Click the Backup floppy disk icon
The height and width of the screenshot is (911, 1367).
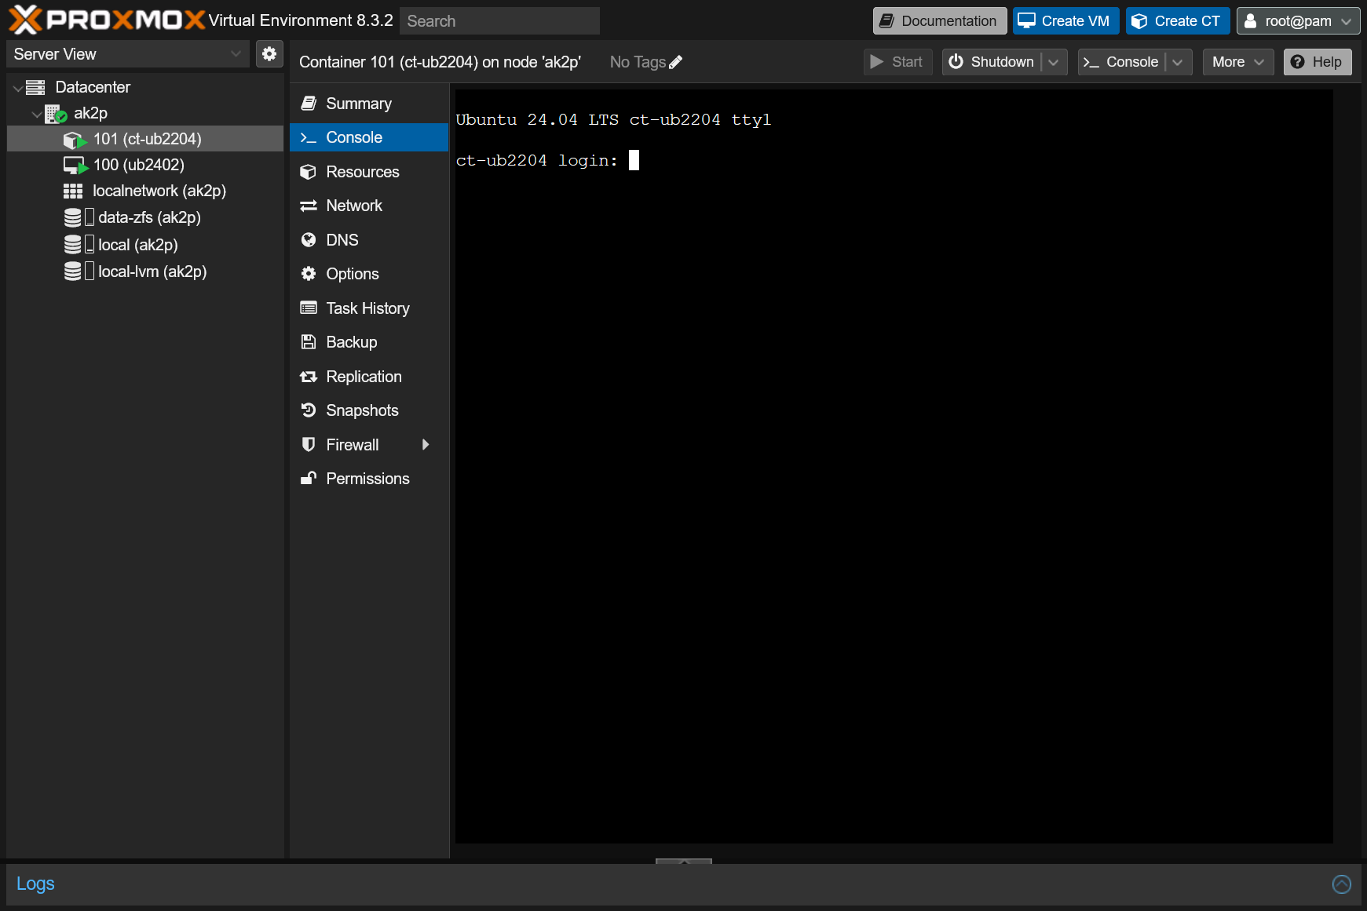tap(309, 342)
